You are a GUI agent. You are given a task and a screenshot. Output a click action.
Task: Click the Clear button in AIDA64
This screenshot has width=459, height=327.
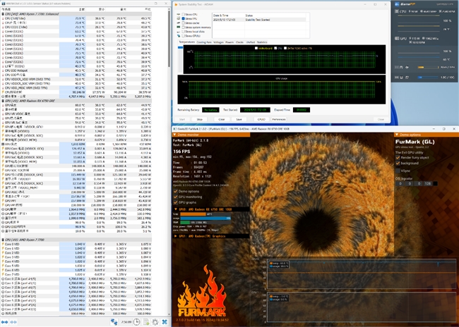tap(222, 119)
